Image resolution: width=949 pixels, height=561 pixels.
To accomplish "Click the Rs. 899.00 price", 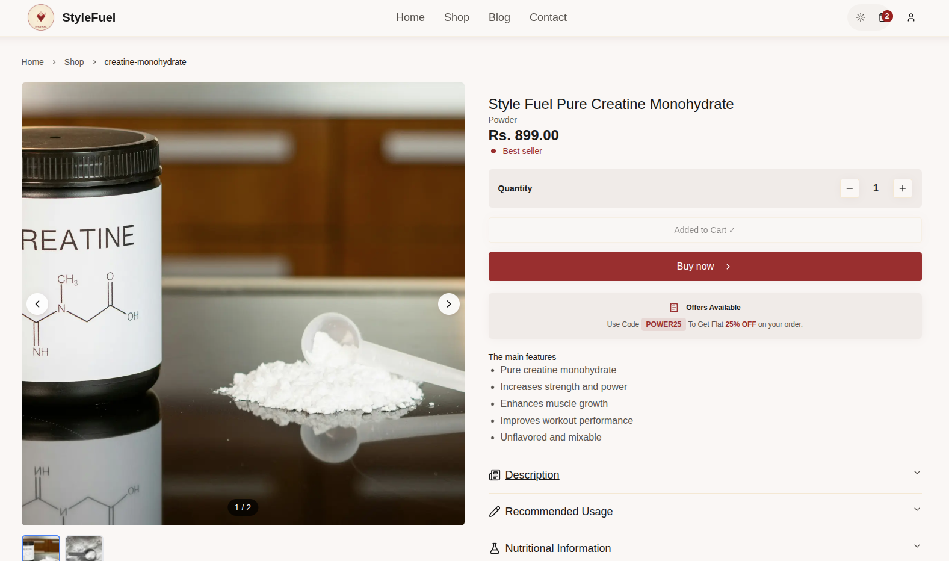I will pyautogui.click(x=524, y=135).
